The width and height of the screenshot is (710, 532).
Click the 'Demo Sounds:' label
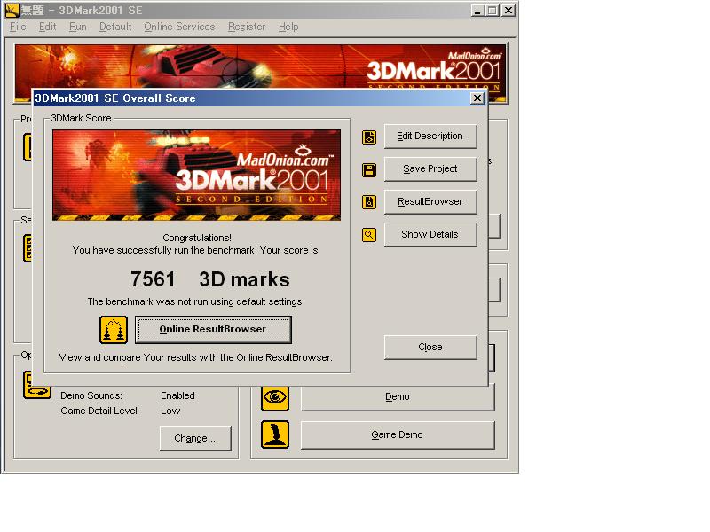pos(91,395)
